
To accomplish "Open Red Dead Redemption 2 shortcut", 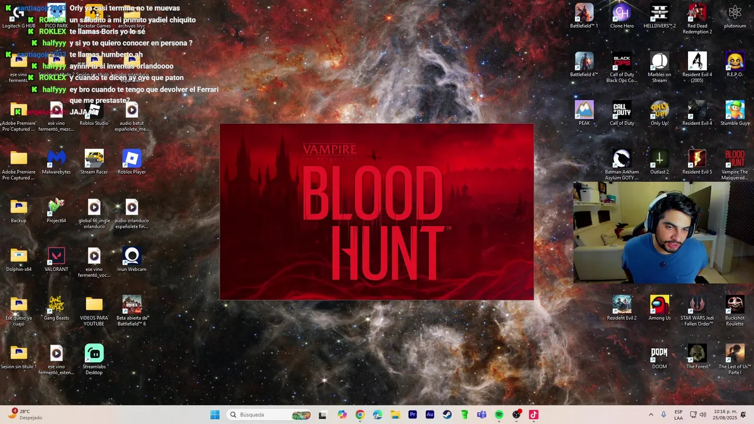I will coord(697,19).
